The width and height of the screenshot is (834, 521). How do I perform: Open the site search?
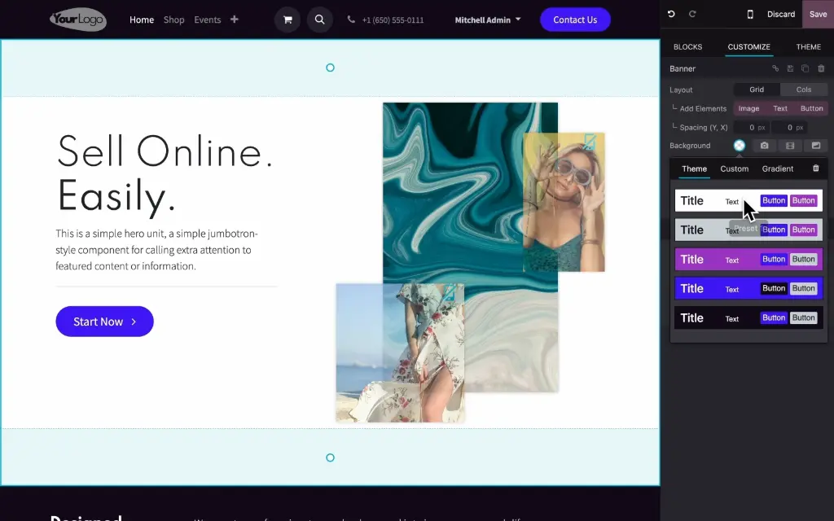(319, 20)
